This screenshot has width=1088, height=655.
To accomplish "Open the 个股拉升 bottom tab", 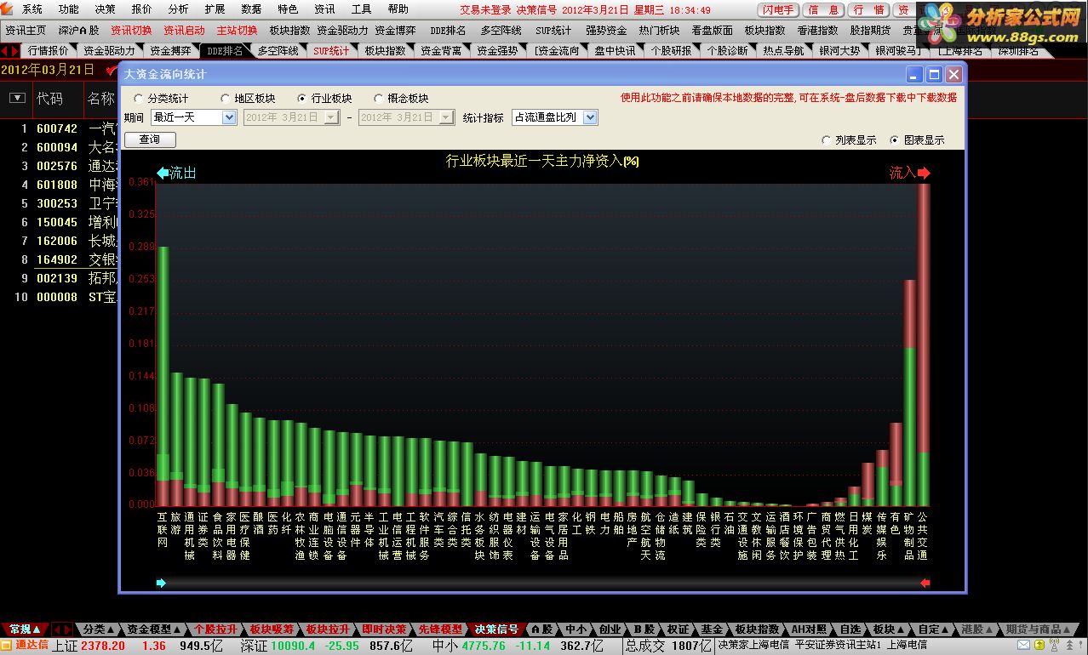I will point(215,629).
